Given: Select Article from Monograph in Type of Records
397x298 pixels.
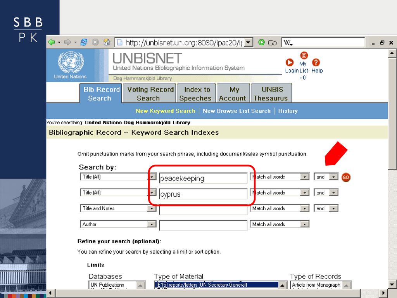Looking at the screenshot, I should (x=316, y=285).
